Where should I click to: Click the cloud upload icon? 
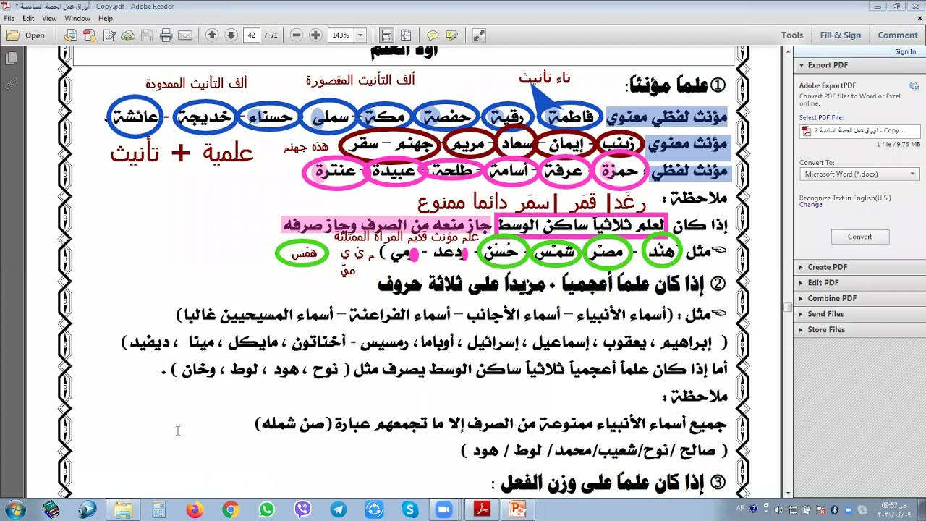(x=128, y=35)
